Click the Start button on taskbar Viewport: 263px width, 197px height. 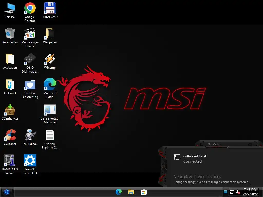pos(7,192)
